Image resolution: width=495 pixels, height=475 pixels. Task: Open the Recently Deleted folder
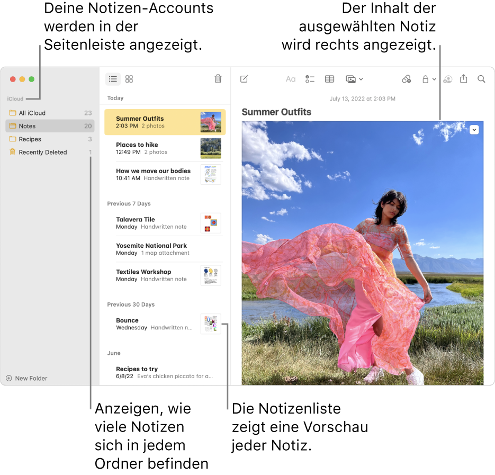click(42, 153)
